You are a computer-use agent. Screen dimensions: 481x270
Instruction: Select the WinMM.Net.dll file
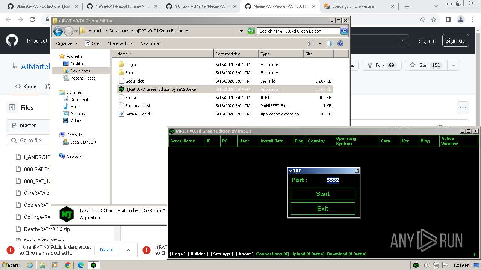138,114
